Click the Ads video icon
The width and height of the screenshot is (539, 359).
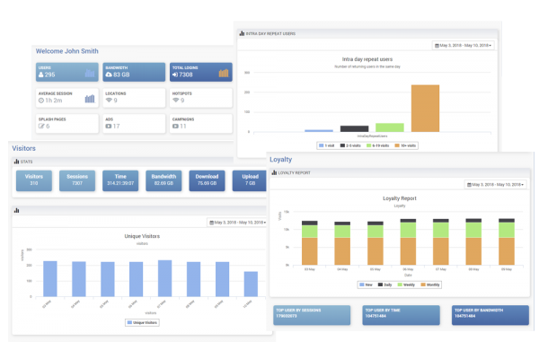(x=109, y=126)
